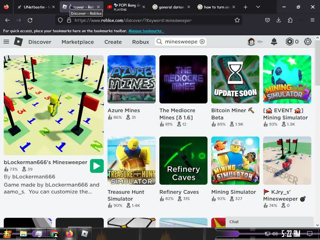Switch to the general darian Google tab
The image size is (320, 240).
point(171,7)
